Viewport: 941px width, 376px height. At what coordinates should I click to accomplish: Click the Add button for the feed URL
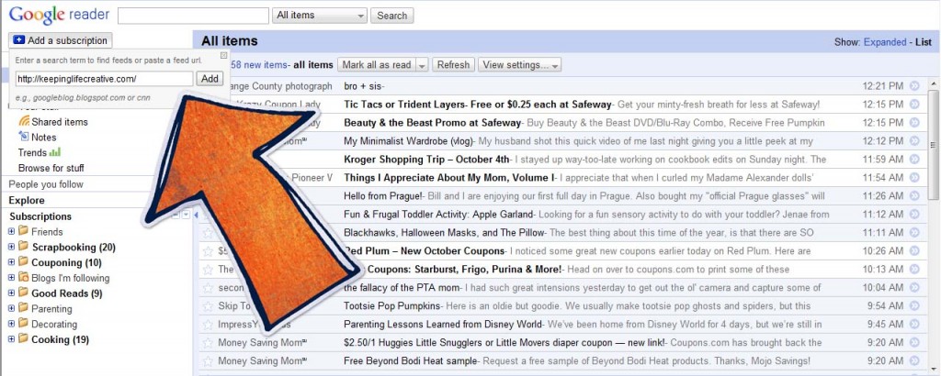click(210, 79)
